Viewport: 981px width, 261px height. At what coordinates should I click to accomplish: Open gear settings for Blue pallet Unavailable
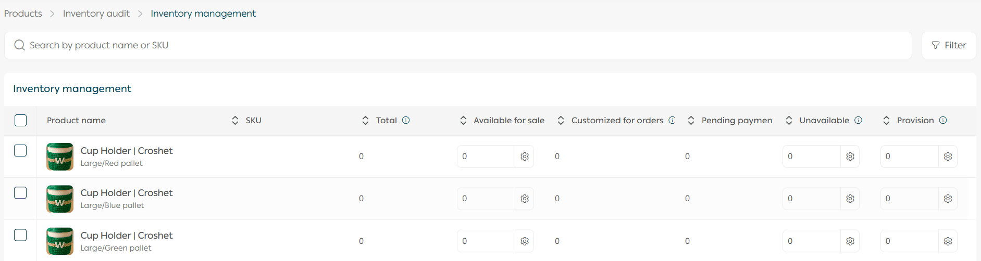tap(850, 199)
